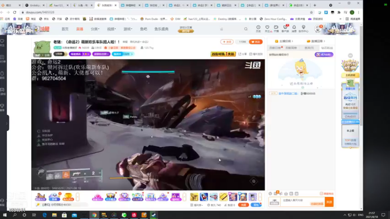Reload the Douyu page
The image size is (390, 219).
click(x=15, y=12)
